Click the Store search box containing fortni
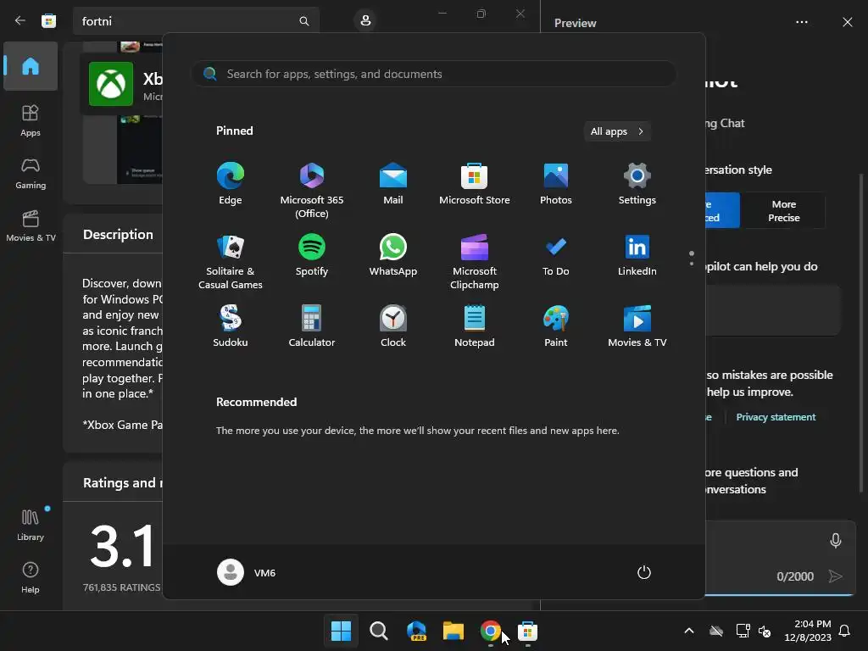 pyautogui.click(x=196, y=21)
